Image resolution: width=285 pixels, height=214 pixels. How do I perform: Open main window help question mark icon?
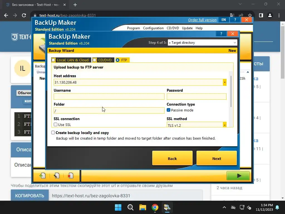[235, 20]
